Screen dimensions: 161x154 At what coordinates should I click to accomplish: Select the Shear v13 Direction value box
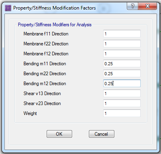122,94
